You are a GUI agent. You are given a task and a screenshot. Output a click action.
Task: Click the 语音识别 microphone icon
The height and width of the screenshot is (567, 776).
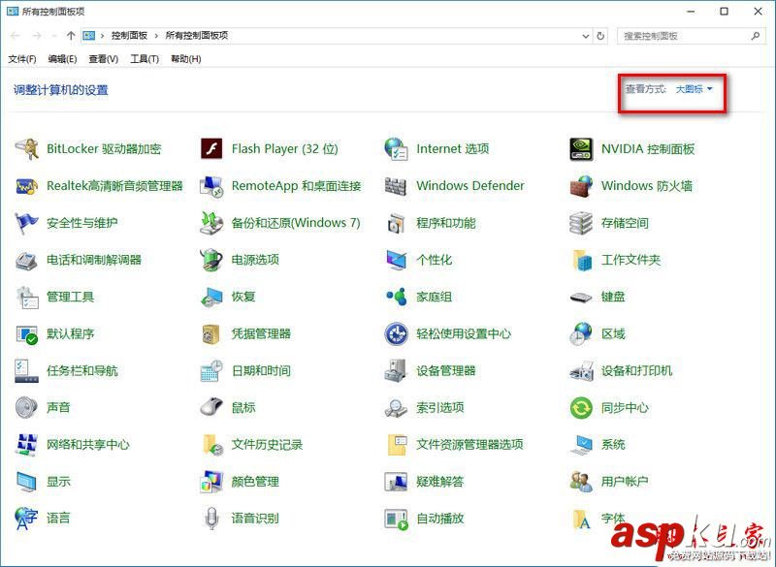(x=211, y=519)
